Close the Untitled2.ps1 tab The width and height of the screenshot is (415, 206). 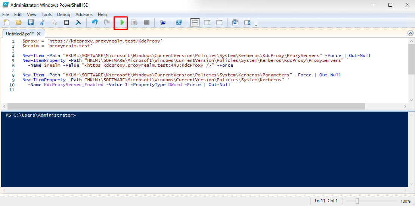click(38, 34)
